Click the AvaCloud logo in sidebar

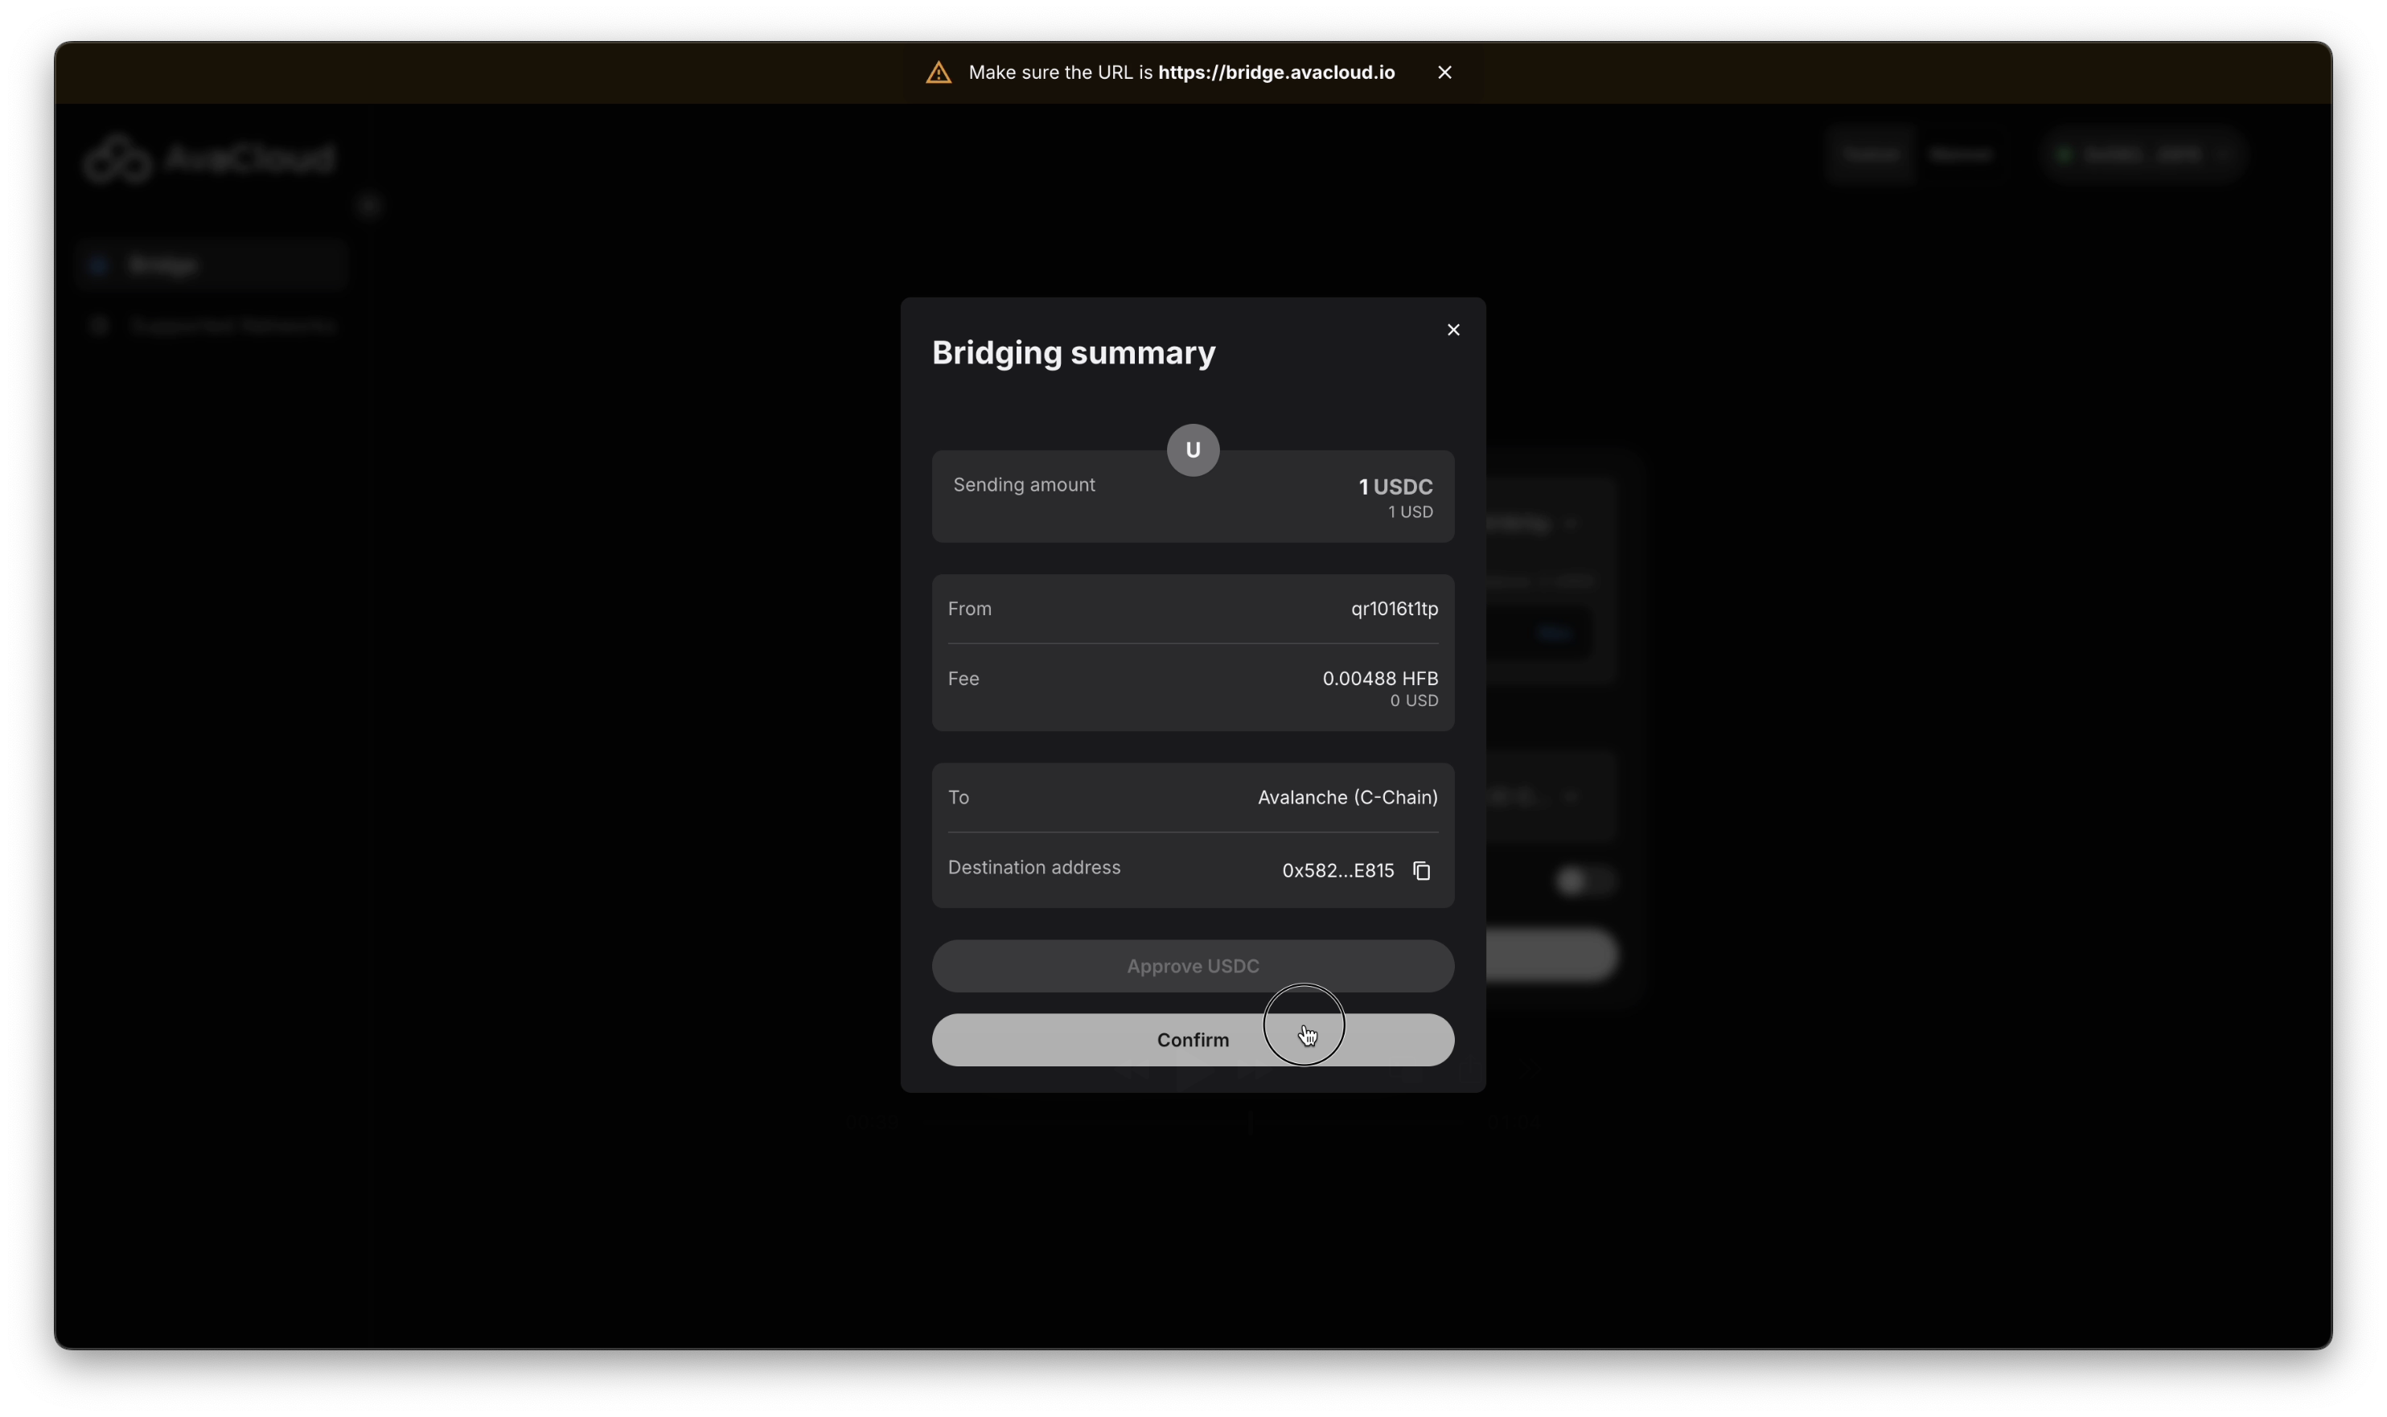tap(209, 158)
